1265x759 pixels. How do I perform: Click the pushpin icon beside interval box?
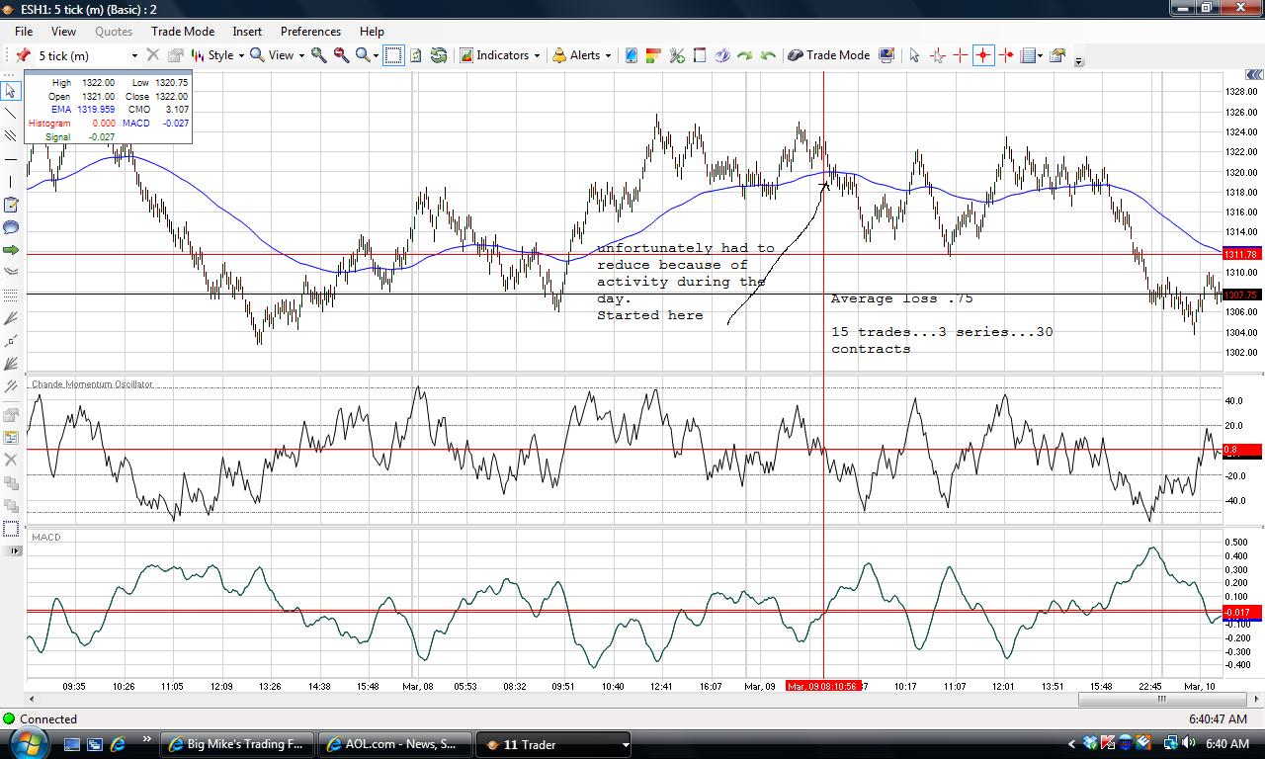click(22, 55)
